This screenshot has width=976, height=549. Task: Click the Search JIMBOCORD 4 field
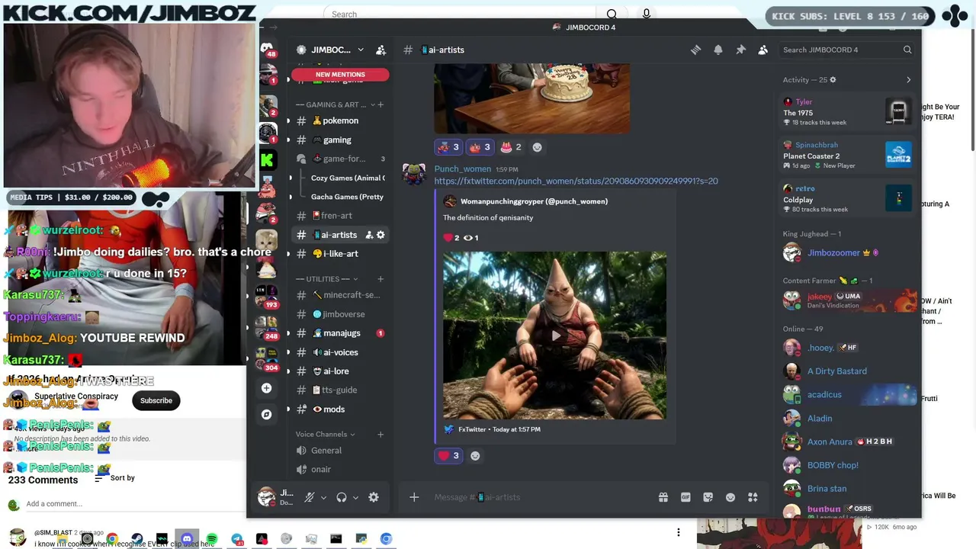coord(846,50)
